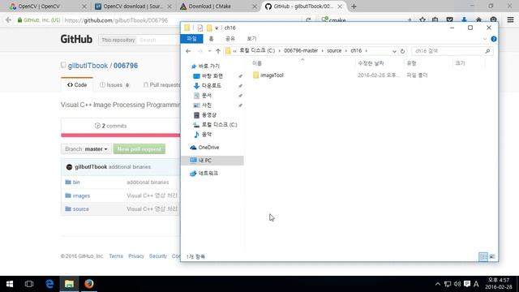Open Explorer help question mark
The width and height of the screenshot is (519, 292).
494,39
